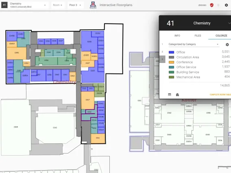The image size is (231, 173).
Task: Open the Room dropdown
Action: tap(57, 5)
